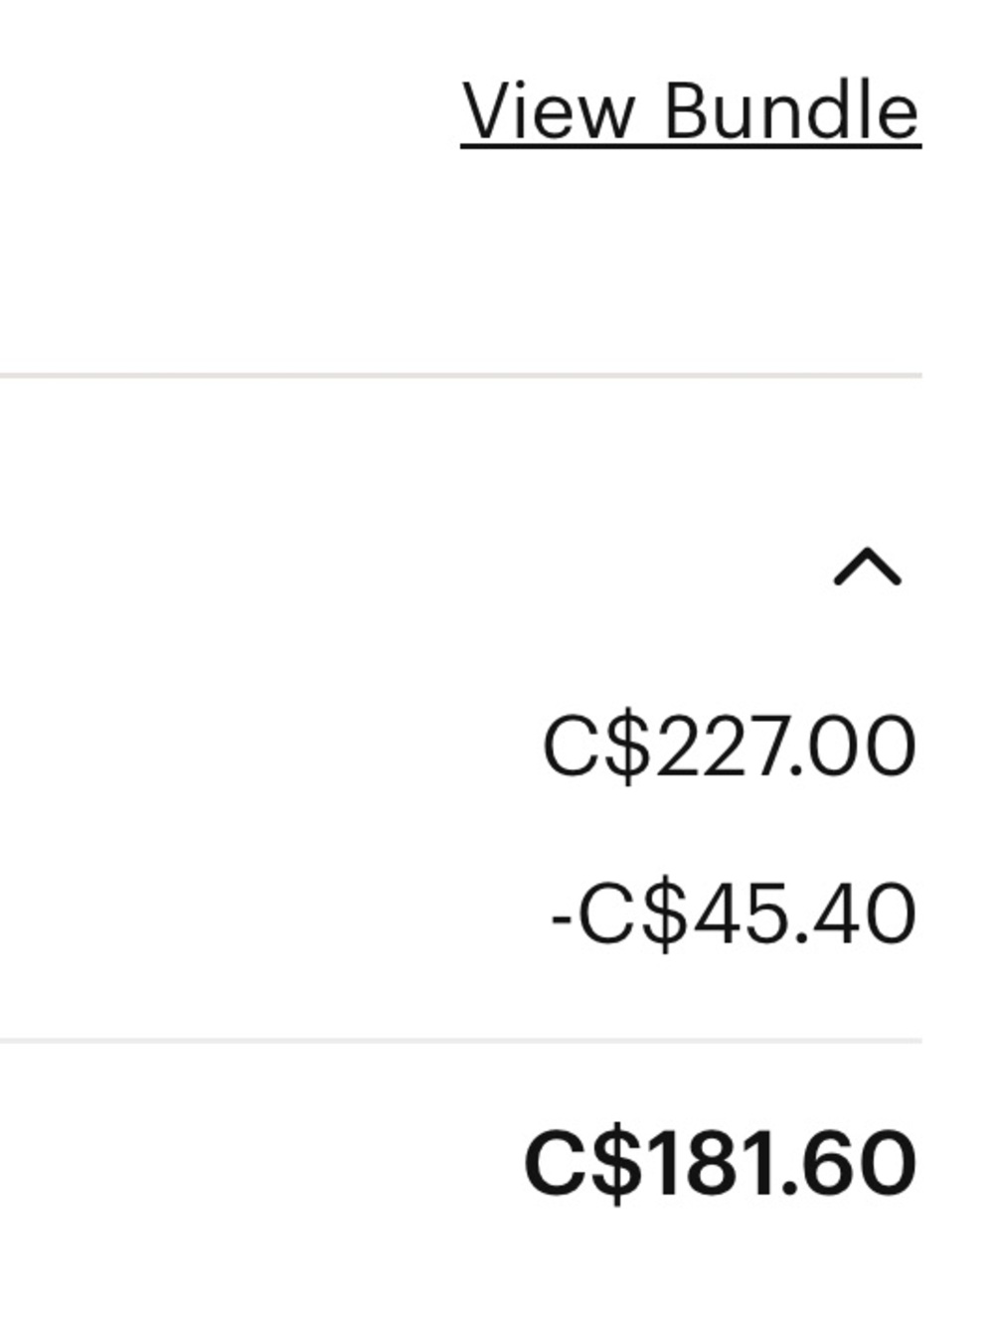Click the divider line above C$181.60
This screenshot has width=993, height=1325.
pyautogui.click(x=461, y=1040)
